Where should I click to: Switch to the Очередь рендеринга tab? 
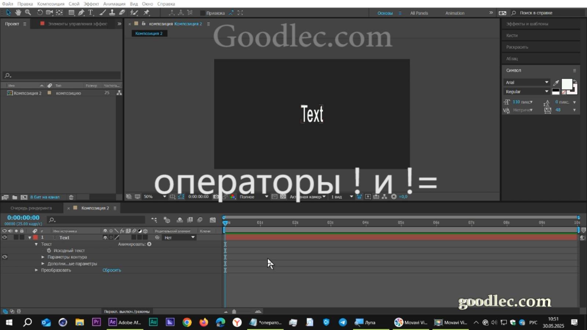[x=31, y=208]
